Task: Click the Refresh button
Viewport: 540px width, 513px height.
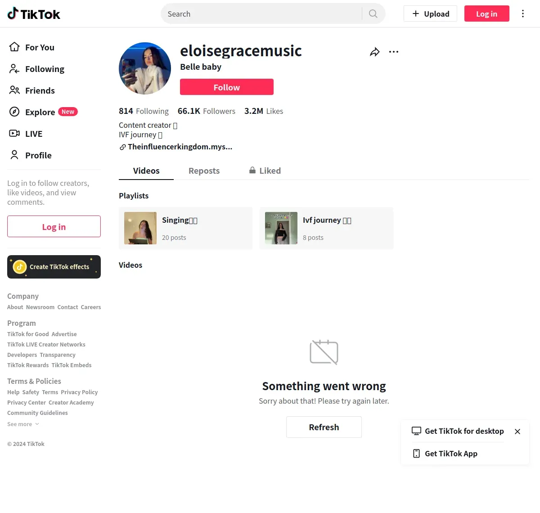Action: click(324, 427)
